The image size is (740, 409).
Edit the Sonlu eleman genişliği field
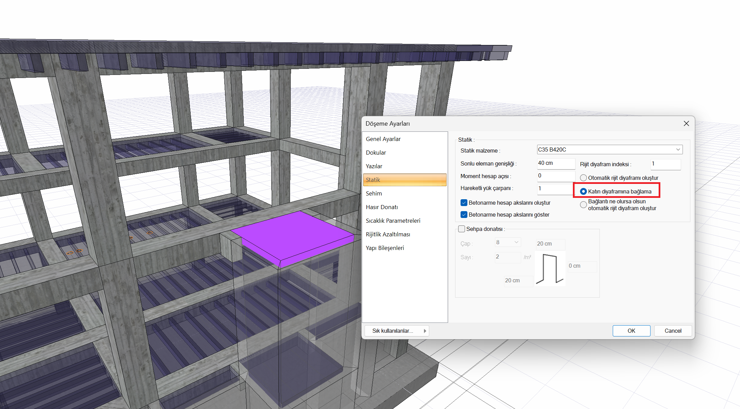point(556,163)
